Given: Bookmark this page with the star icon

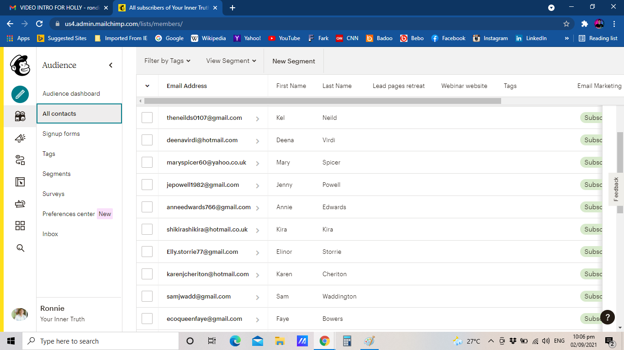Looking at the screenshot, I should pyautogui.click(x=566, y=24).
